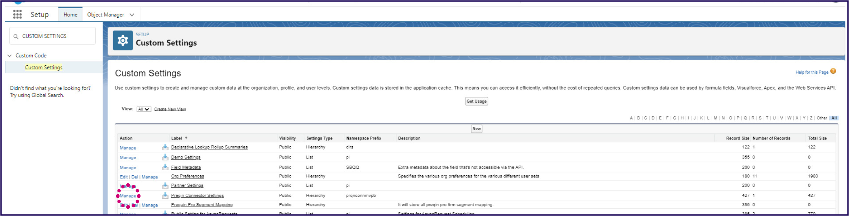Manage Field Metadata setting
The width and height of the screenshot is (849, 216).
128,168
